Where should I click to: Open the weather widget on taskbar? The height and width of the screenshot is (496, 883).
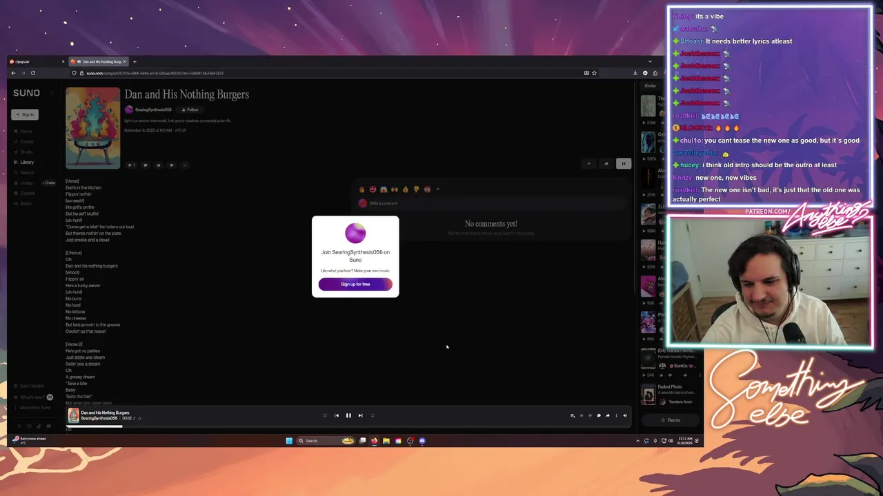pos(29,440)
